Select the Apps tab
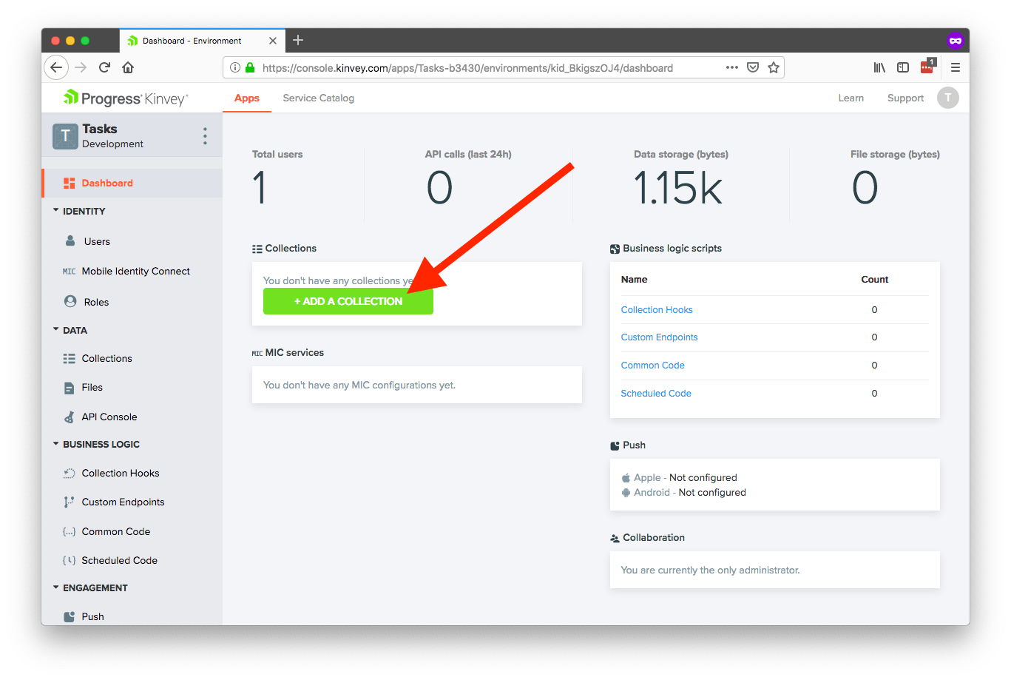The width and height of the screenshot is (1011, 680). point(246,98)
